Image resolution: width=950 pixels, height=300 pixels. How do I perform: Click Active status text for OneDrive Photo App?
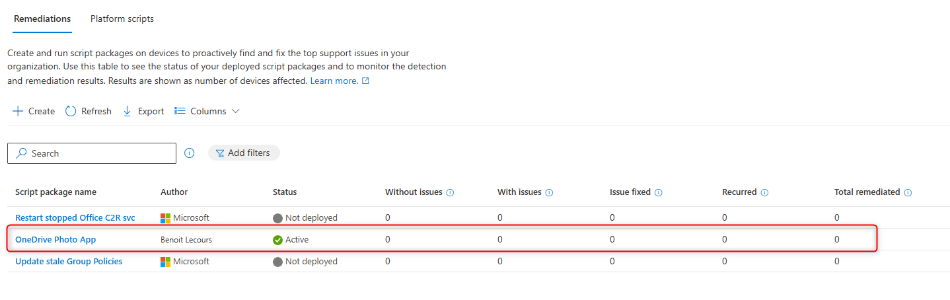point(297,239)
